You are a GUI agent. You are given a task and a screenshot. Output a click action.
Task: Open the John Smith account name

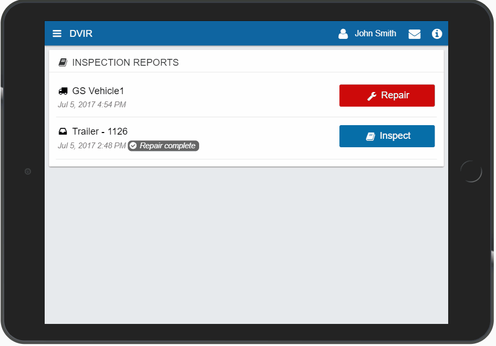coord(375,34)
